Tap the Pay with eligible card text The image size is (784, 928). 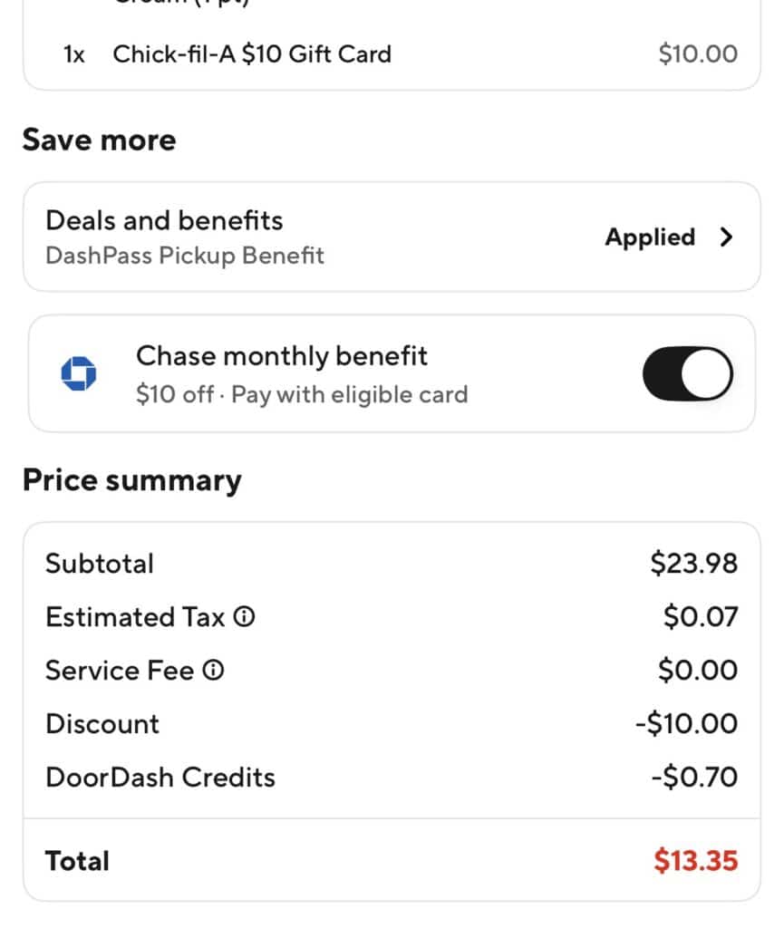[350, 395]
